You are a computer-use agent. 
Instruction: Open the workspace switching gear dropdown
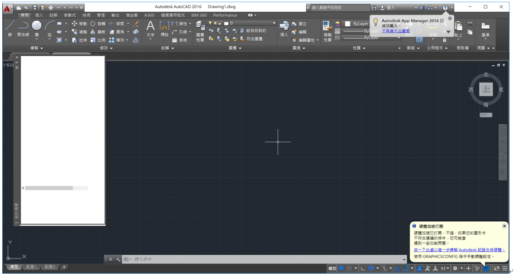pyautogui.click(x=458, y=269)
